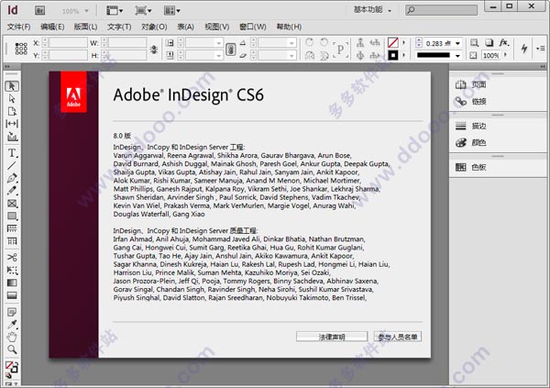This screenshot has height=388, width=550.
Task: Select the Type tool
Action: [12, 153]
